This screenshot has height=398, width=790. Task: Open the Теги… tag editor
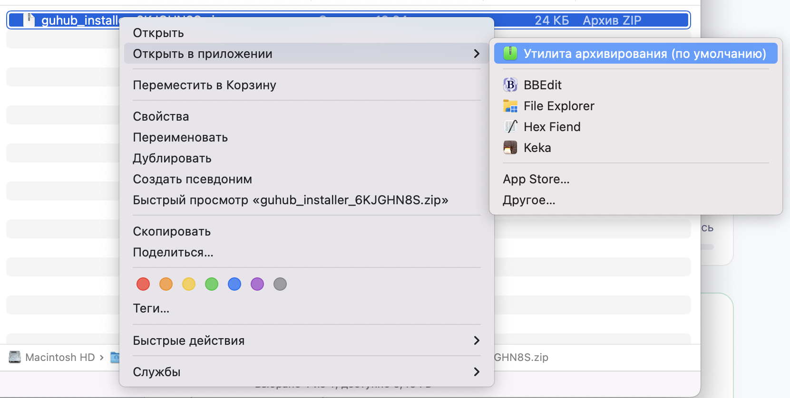(151, 308)
